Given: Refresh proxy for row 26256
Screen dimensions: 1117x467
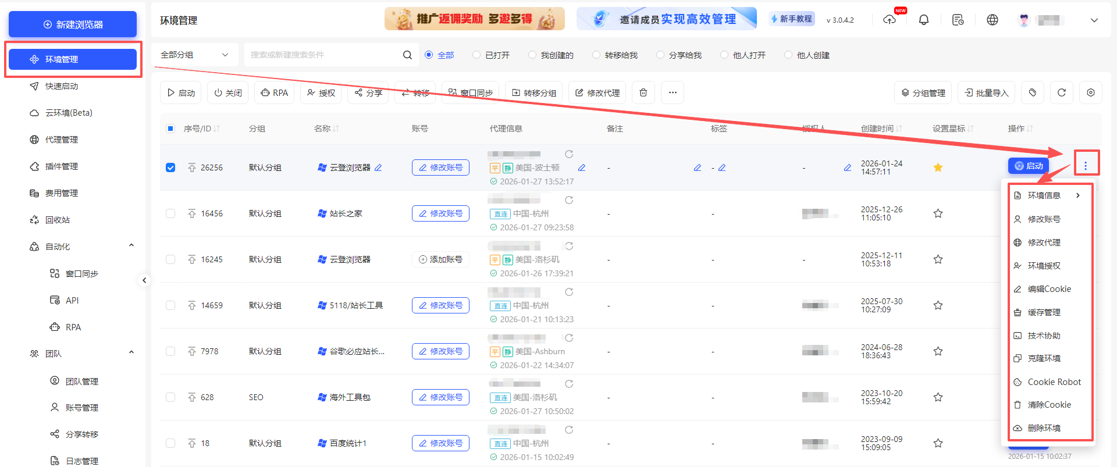Looking at the screenshot, I should click(x=569, y=154).
